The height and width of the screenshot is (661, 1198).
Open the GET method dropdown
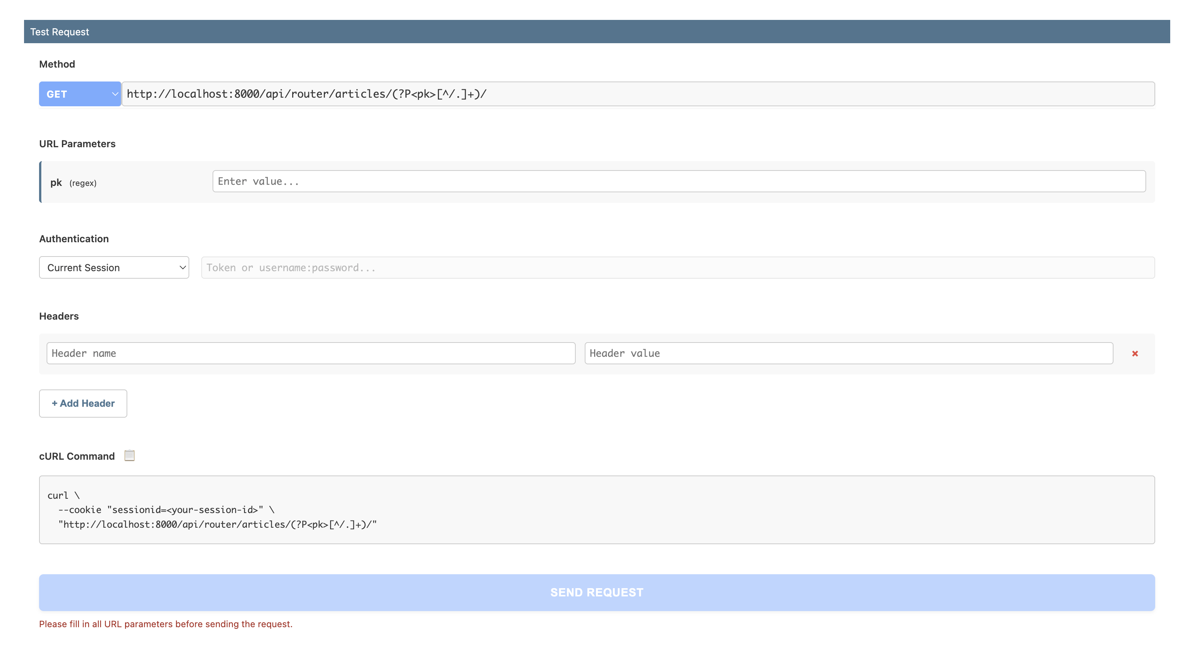pos(80,94)
